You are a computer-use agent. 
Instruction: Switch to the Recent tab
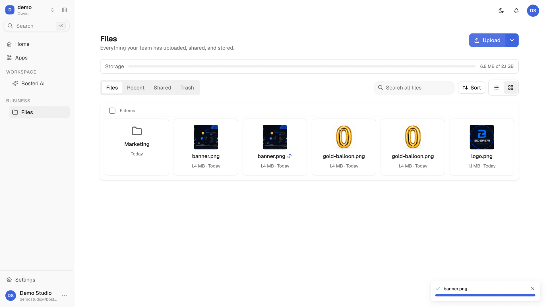(136, 88)
